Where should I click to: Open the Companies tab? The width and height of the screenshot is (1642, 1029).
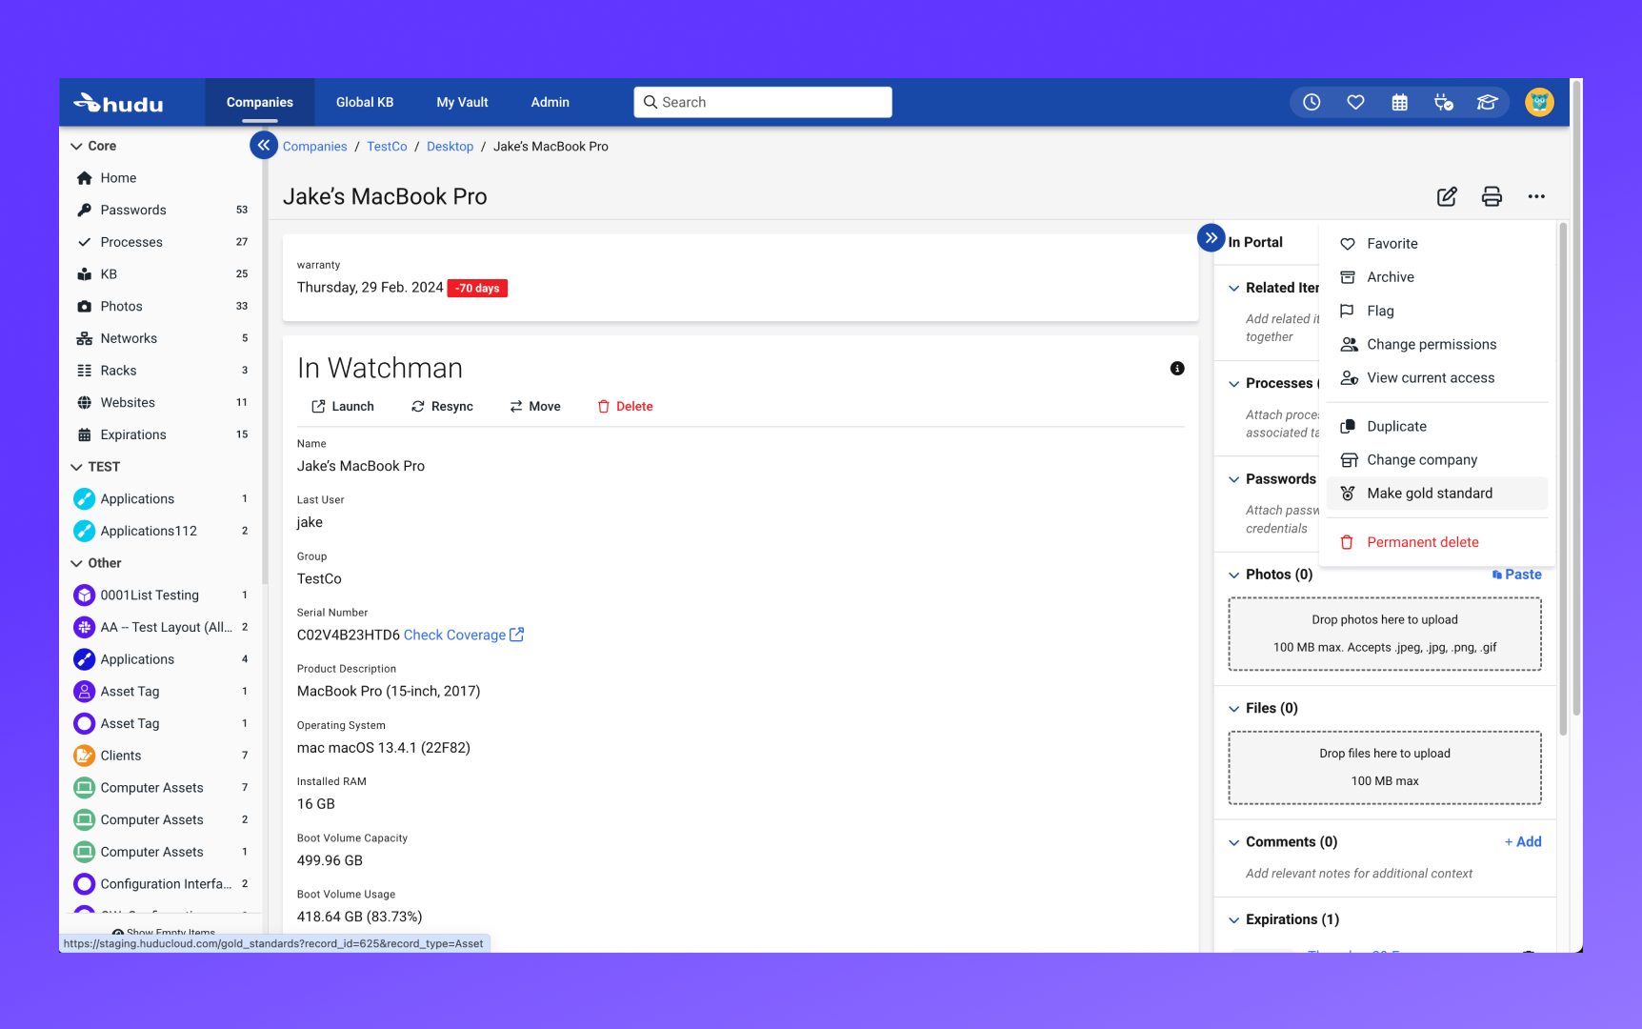[x=260, y=102]
